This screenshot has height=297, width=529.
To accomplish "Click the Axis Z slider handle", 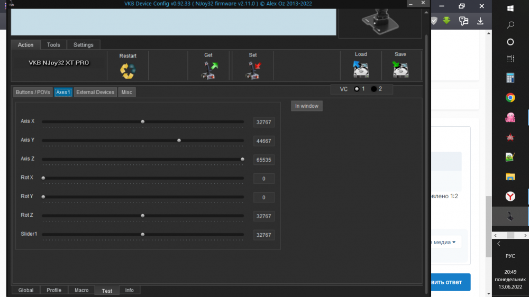I will tap(242, 159).
